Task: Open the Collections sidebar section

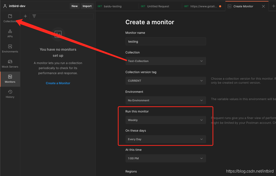Action: (x=10, y=18)
